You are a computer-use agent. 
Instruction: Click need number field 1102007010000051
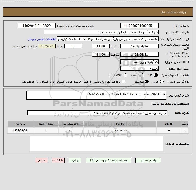pos(139,26)
